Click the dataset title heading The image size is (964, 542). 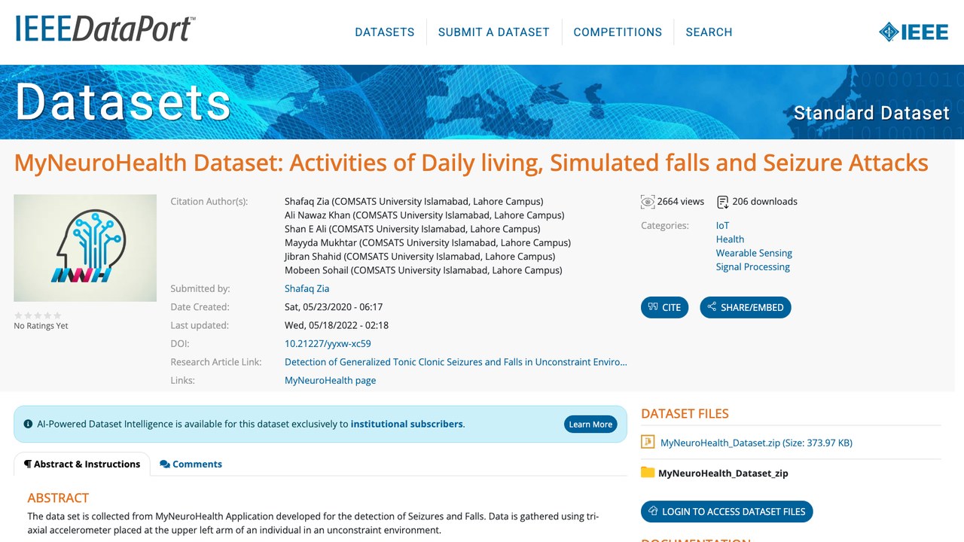tap(471, 163)
